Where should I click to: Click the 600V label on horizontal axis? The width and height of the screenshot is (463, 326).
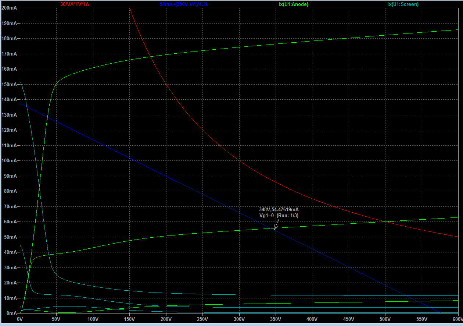point(457,319)
